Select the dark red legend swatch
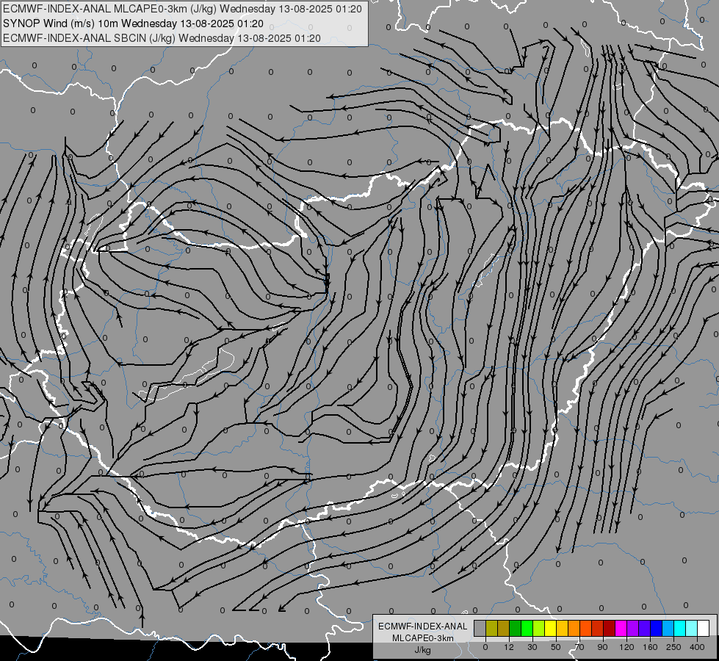The height and width of the screenshot is (661, 719). [609, 629]
